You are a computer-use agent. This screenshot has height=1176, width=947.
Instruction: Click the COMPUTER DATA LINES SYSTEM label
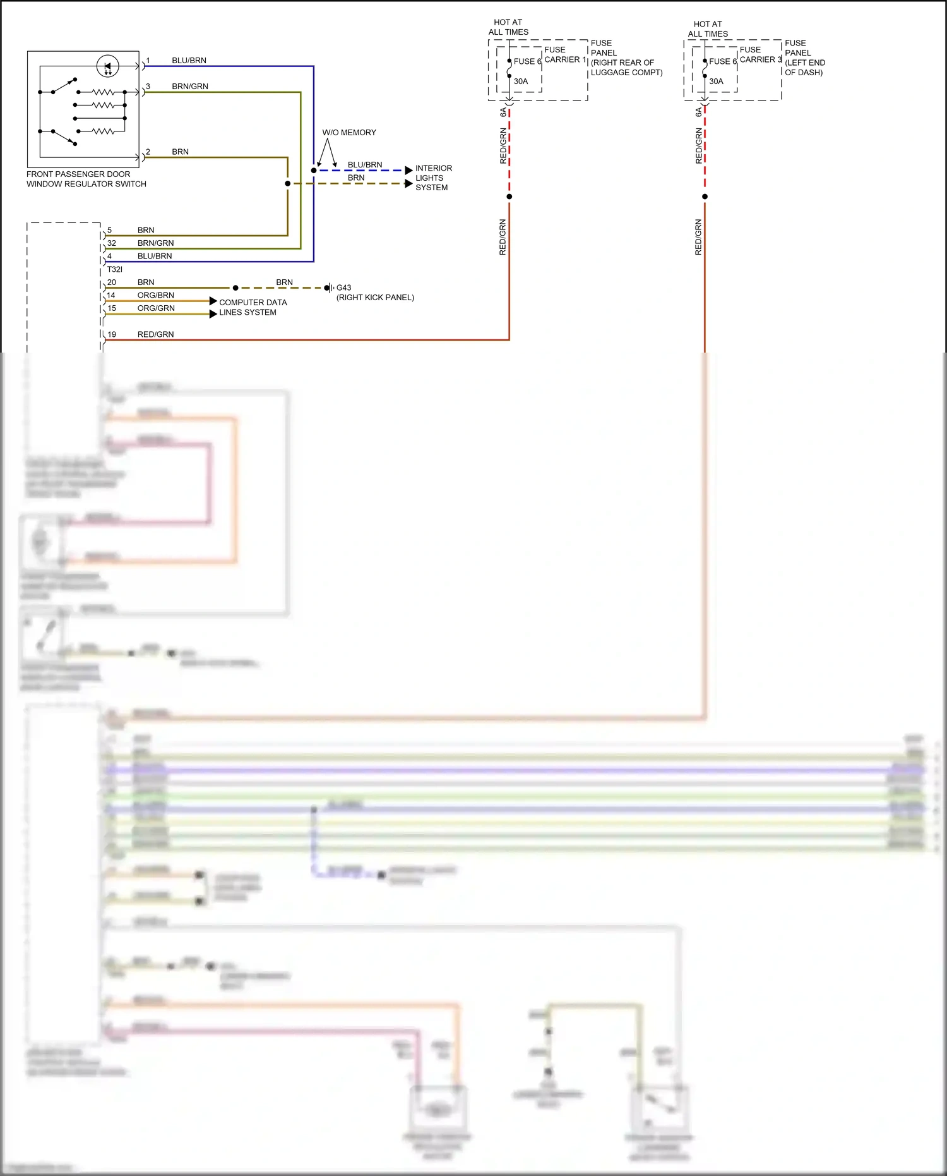253,308
